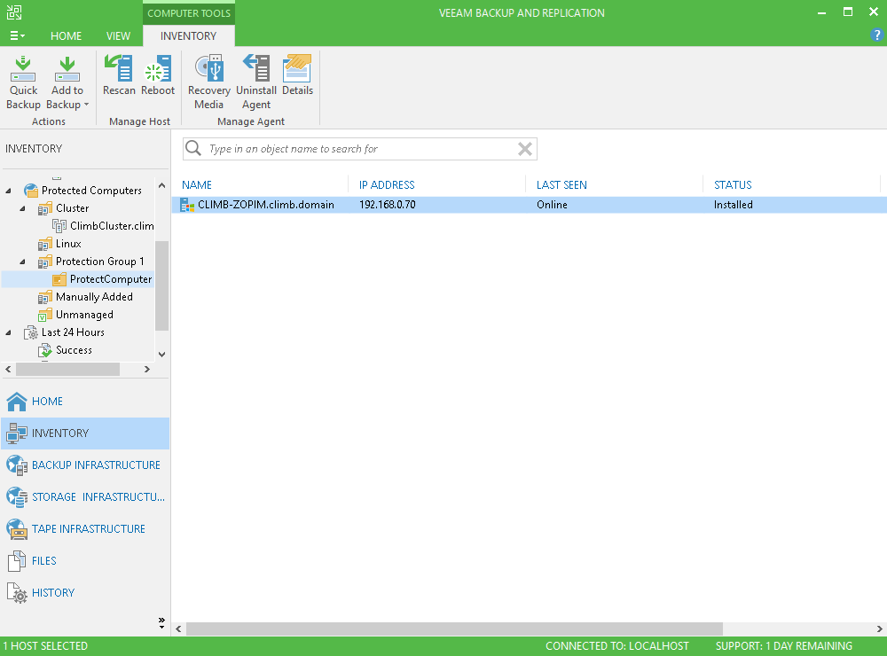This screenshot has width=887, height=656.
Task: Select the Unmanaged group
Action: click(x=84, y=315)
